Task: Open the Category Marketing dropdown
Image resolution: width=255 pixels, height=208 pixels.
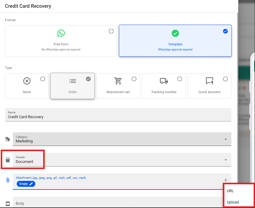Action: click(122, 139)
